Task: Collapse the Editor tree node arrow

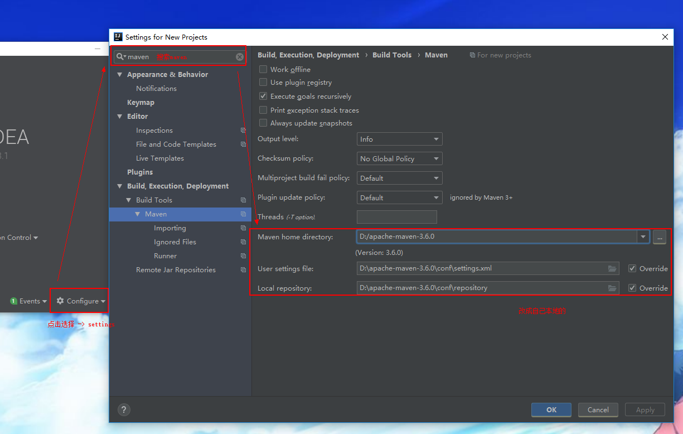Action: pyautogui.click(x=120, y=117)
